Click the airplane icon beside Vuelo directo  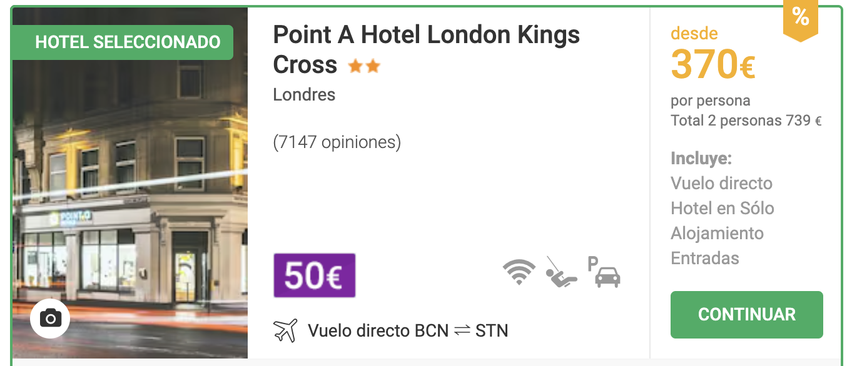tap(285, 330)
